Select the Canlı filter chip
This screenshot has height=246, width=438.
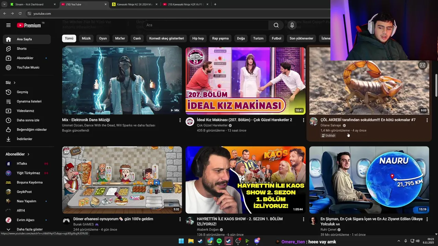pyautogui.click(x=137, y=38)
